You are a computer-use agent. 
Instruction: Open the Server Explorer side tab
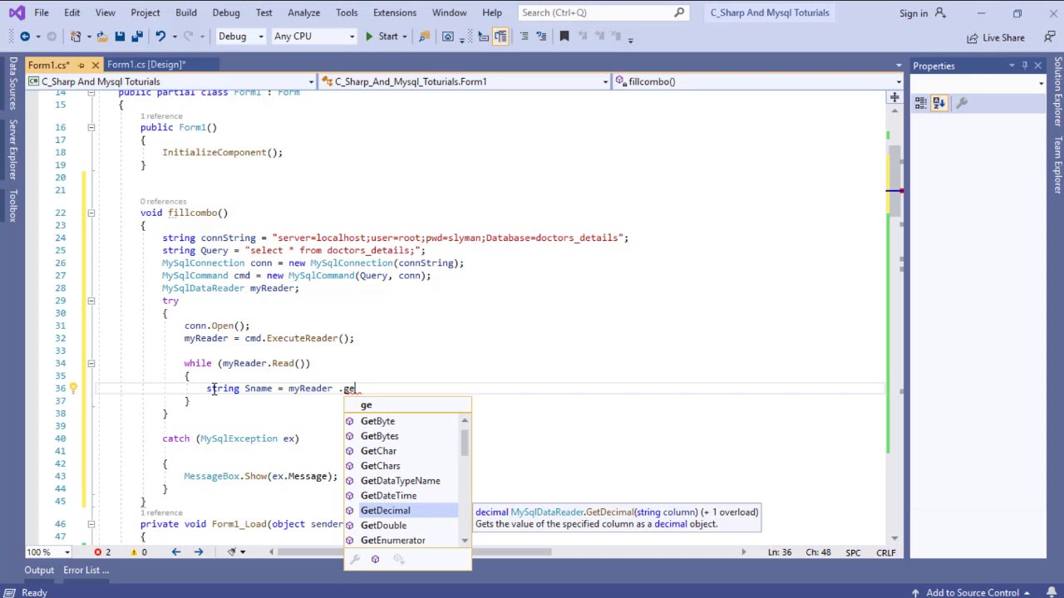coord(13,149)
